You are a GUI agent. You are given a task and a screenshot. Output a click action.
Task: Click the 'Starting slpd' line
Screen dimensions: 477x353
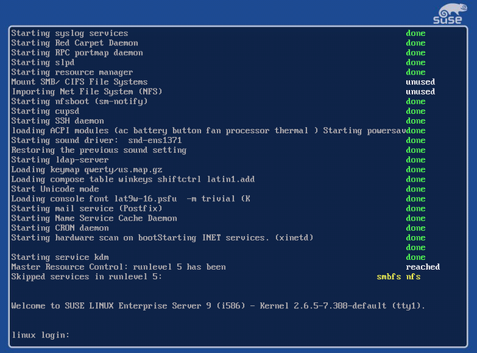(x=43, y=62)
